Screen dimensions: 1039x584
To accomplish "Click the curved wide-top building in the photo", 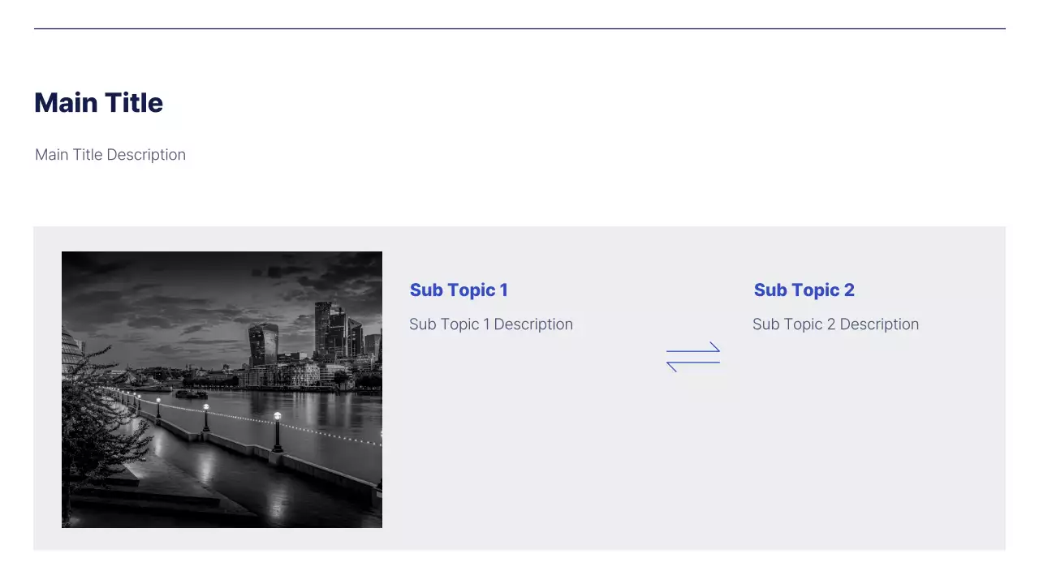I will click(263, 343).
